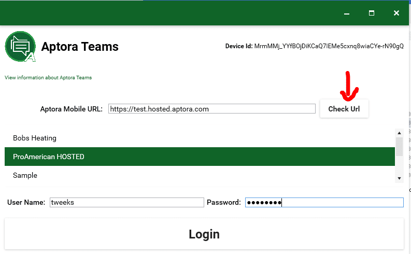Click the User Name label
Image resolution: width=411 pixels, height=254 pixels.
pyautogui.click(x=26, y=202)
